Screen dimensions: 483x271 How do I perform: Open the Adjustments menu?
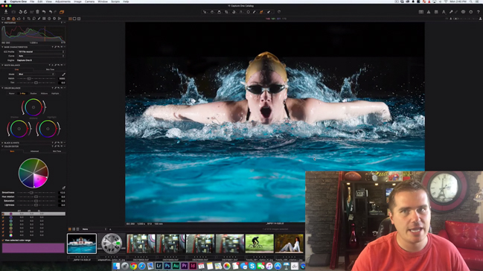63,1
